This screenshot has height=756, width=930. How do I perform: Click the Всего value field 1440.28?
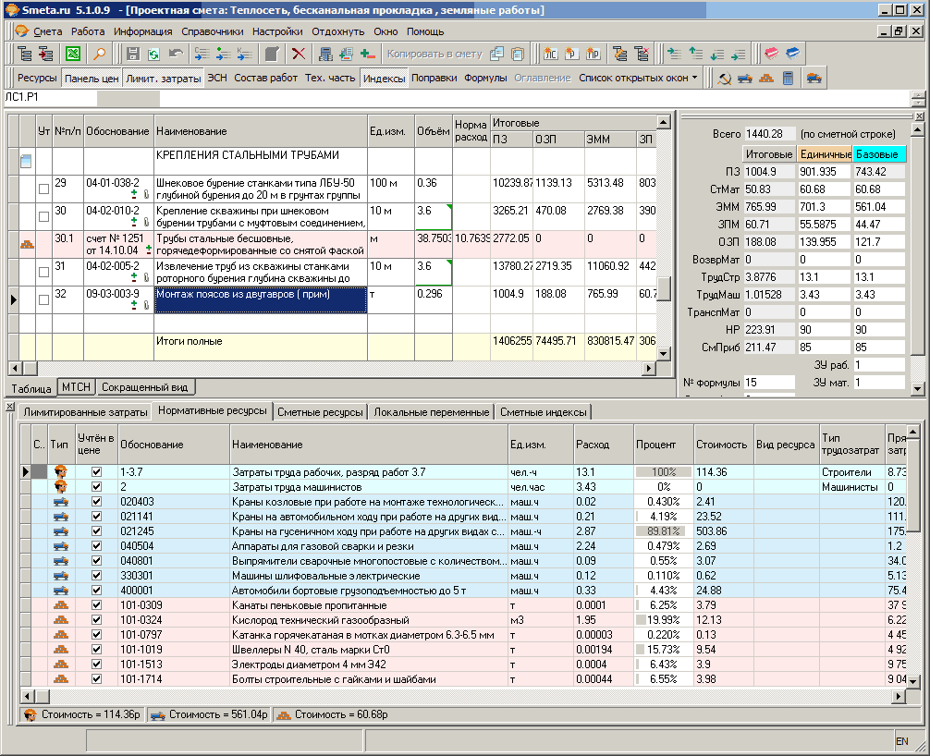tap(769, 134)
